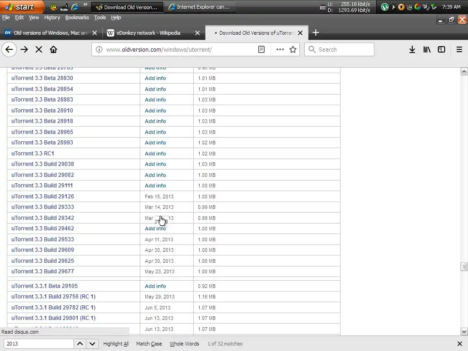Image resolution: width=468 pixels, height=351 pixels.
Task: Open the Firefox hamburger menu
Action: (459, 49)
